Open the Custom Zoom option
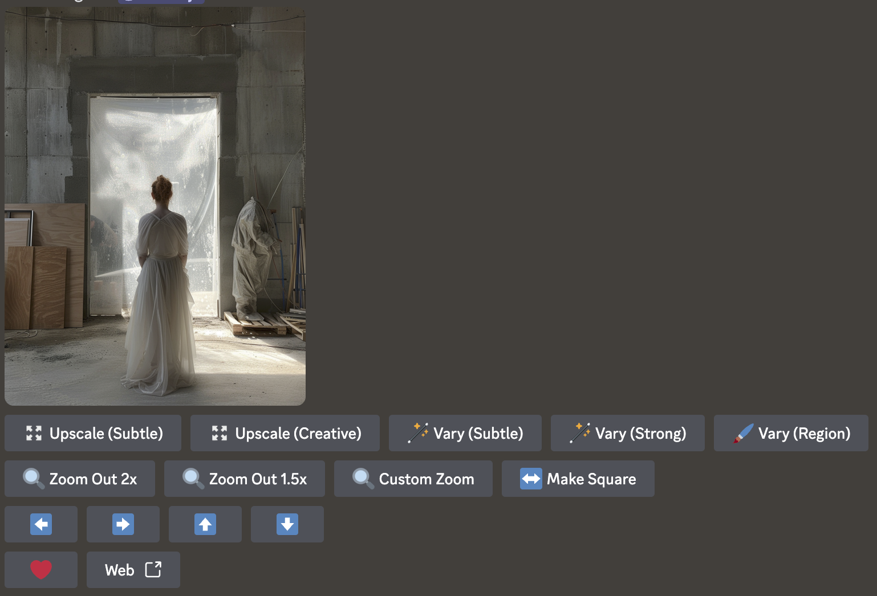 tap(413, 479)
